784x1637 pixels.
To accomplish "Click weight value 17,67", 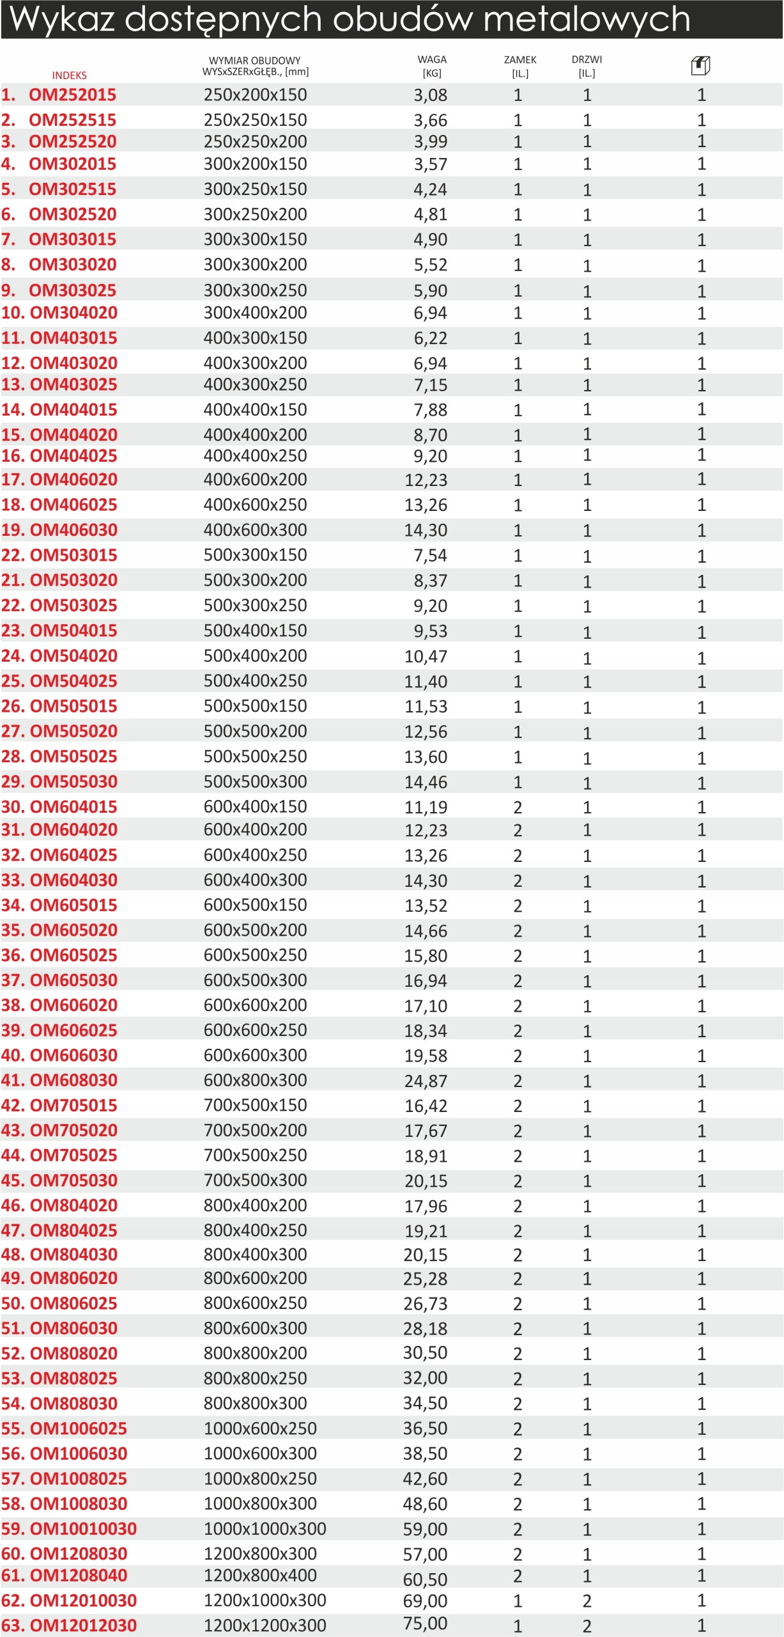I will pyautogui.click(x=426, y=1131).
